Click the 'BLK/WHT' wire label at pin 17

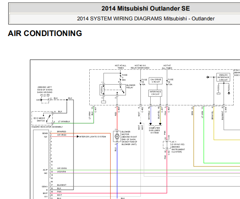pos(62,185)
